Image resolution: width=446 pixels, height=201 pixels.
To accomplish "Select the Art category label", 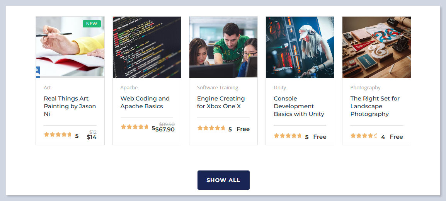I will 47,88.
